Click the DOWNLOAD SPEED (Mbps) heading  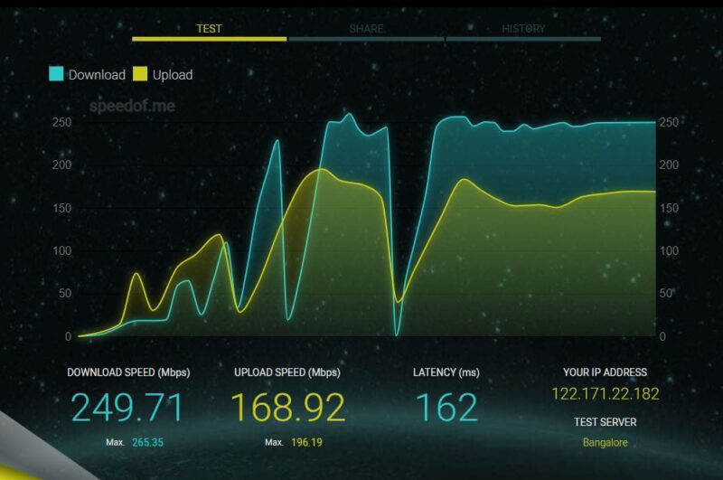click(127, 372)
